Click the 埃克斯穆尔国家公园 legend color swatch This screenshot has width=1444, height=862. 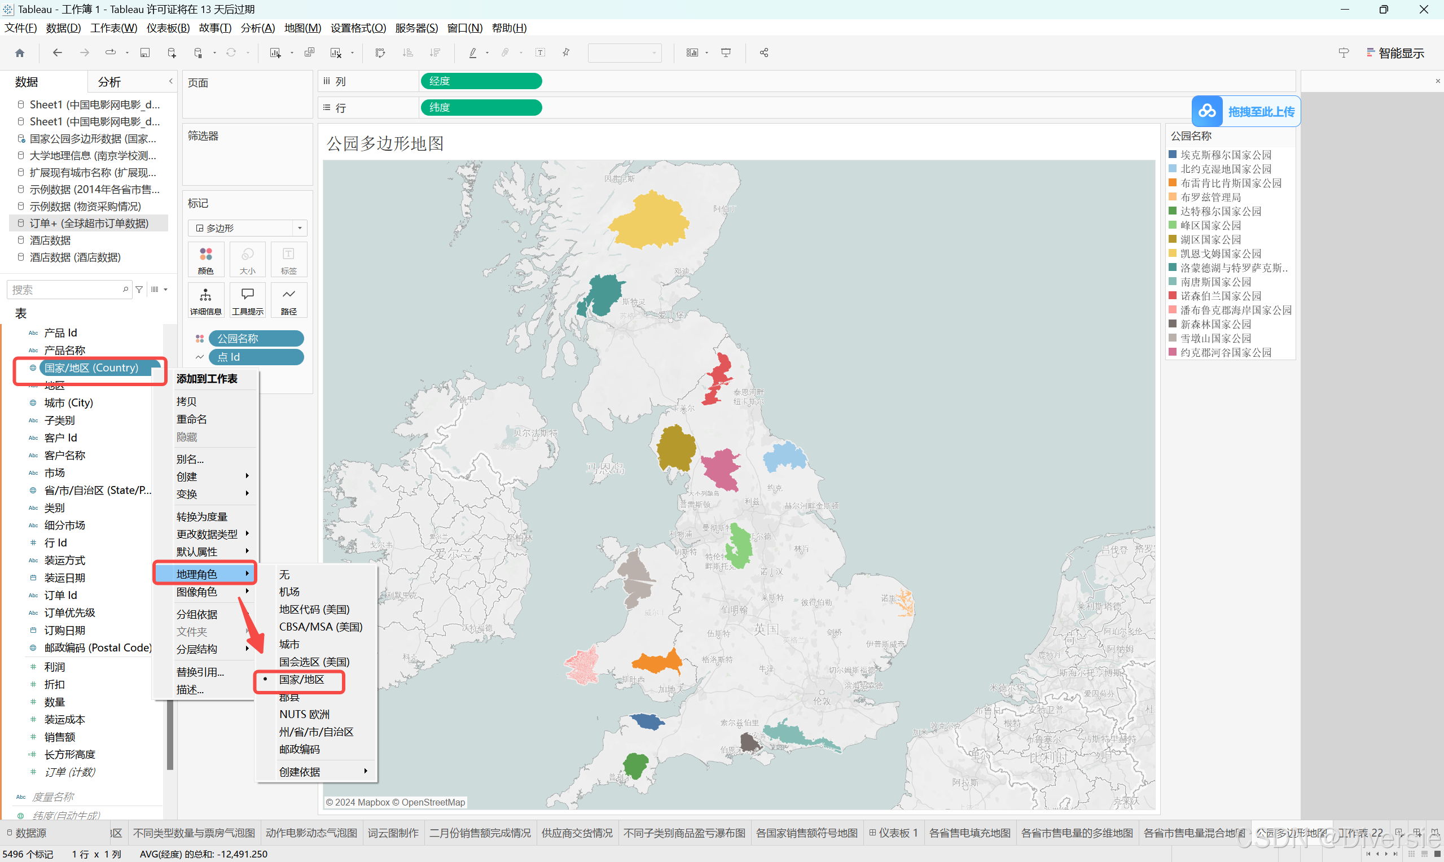1172,155
